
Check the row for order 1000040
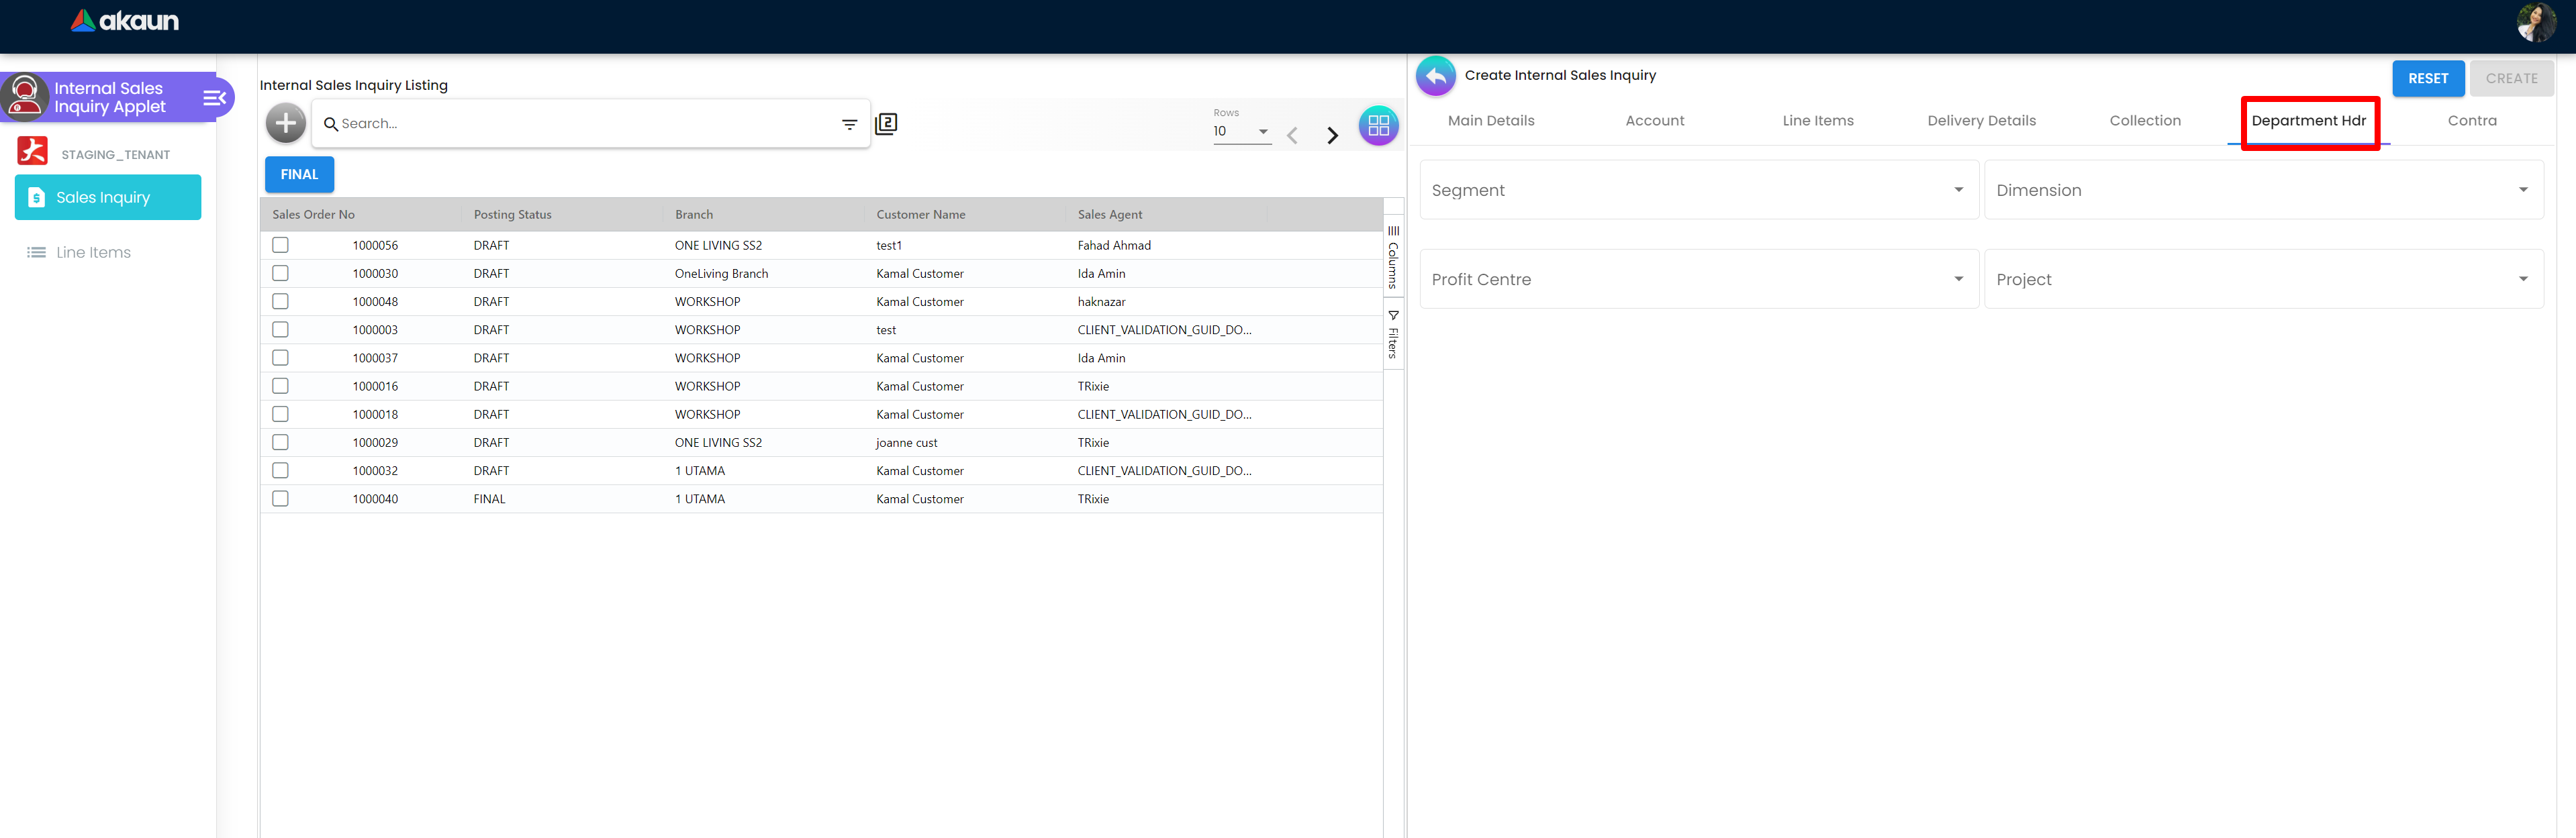pyautogui.click(x=281, y=499)
